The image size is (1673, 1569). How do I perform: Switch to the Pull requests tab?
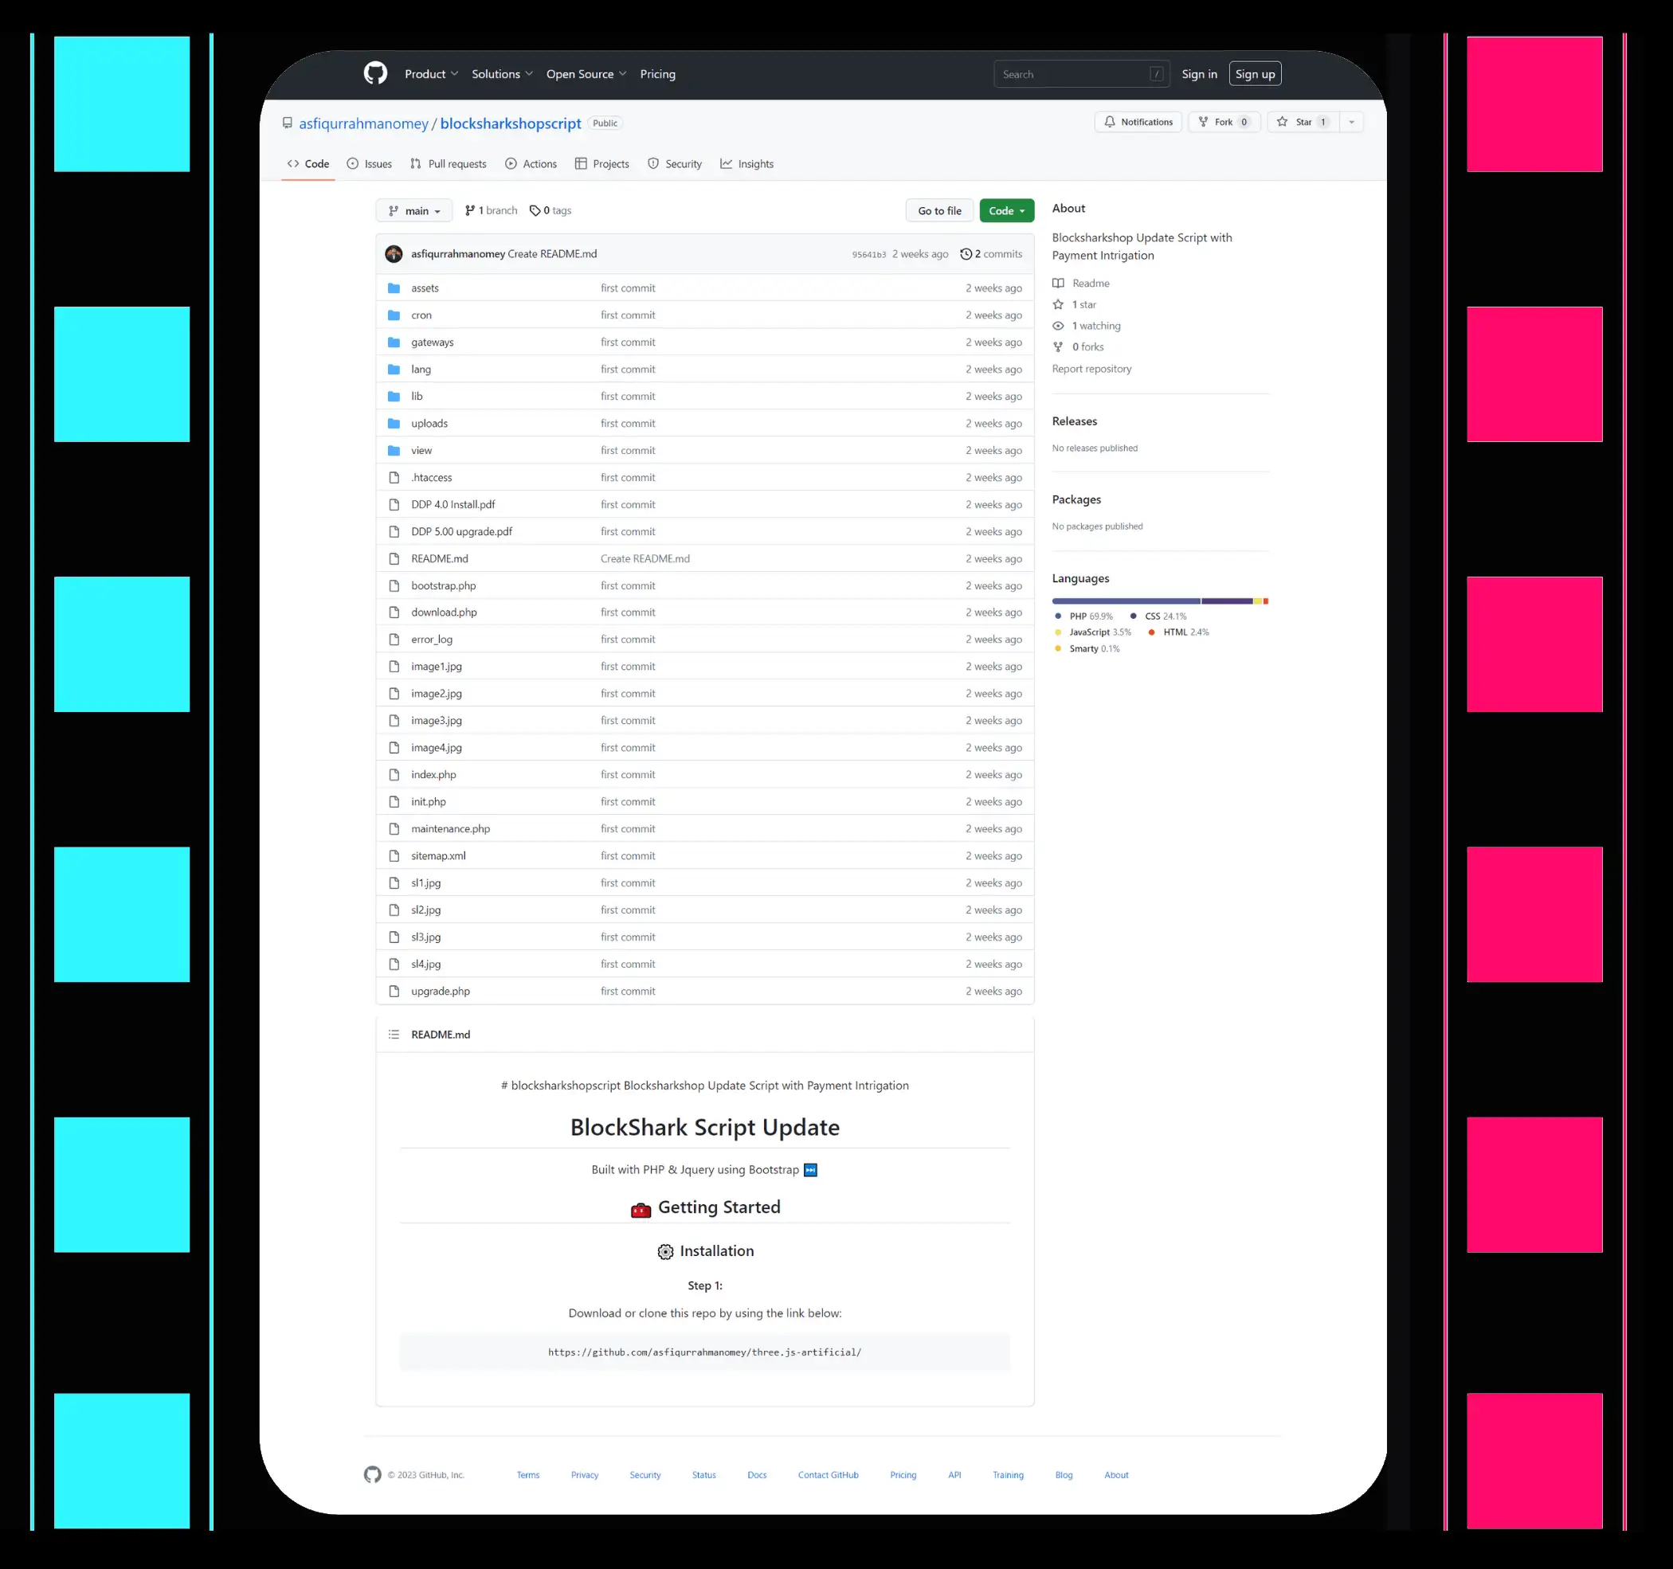pos(448,164)
